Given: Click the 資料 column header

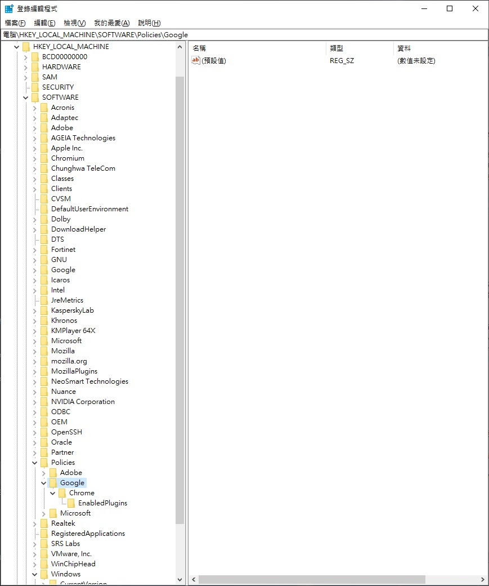Looking at the screenshot, I should coord(441,48).
